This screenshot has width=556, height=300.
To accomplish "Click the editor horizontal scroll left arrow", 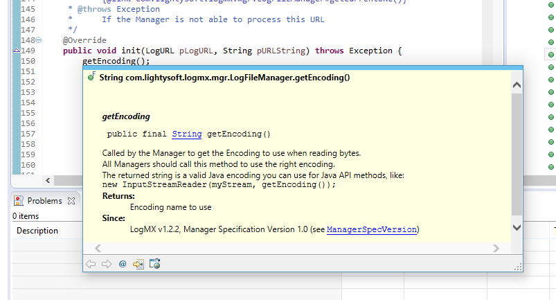I will 48,181.
